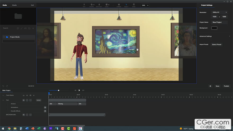Image resolution: width=233 pixels, height=131 pixels.
Task: Open the Icons tool dropdown arrow
Action: (109, 5)
